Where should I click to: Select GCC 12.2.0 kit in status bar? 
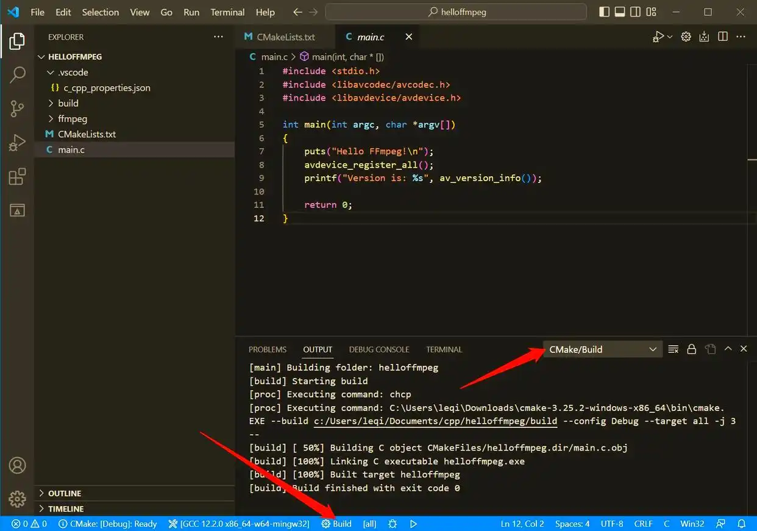click(239, 524)
